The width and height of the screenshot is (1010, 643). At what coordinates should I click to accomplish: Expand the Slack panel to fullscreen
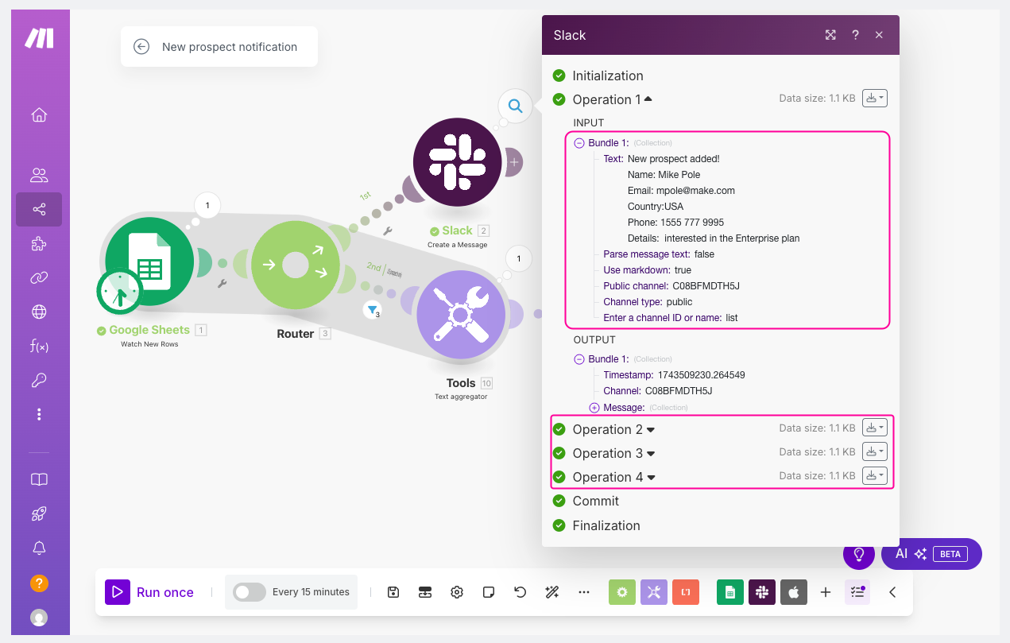pos(830,35)
